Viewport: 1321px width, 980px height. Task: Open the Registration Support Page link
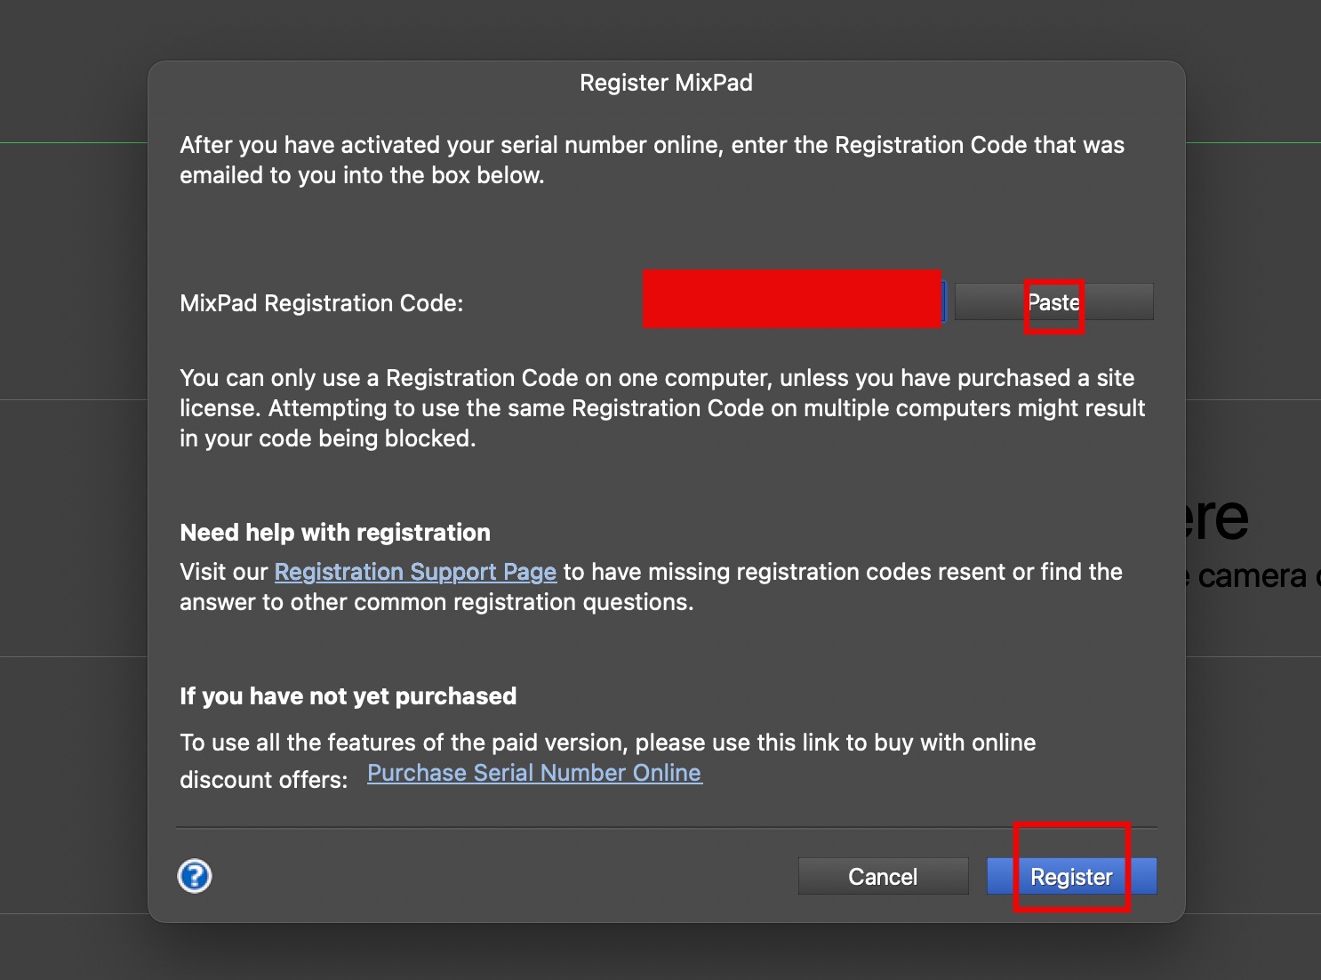(415, 572)
